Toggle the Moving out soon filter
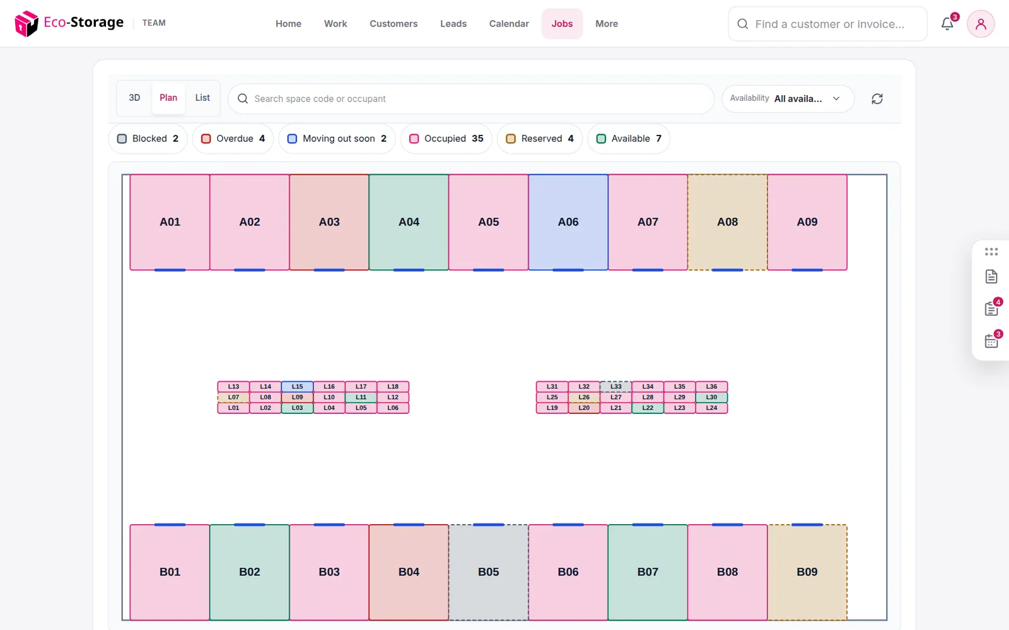The width and height of the screenshot is (1009, 630). click(x=337, y=139)
